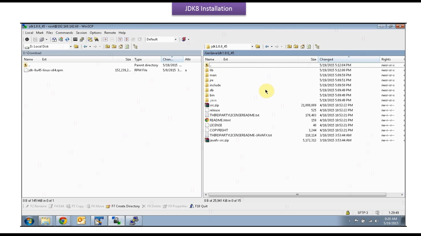Image resolution: width=421 pixels, height=236 pixels.
Task: Open directory icon in remote panel toolbar
Action: (258, 47)
